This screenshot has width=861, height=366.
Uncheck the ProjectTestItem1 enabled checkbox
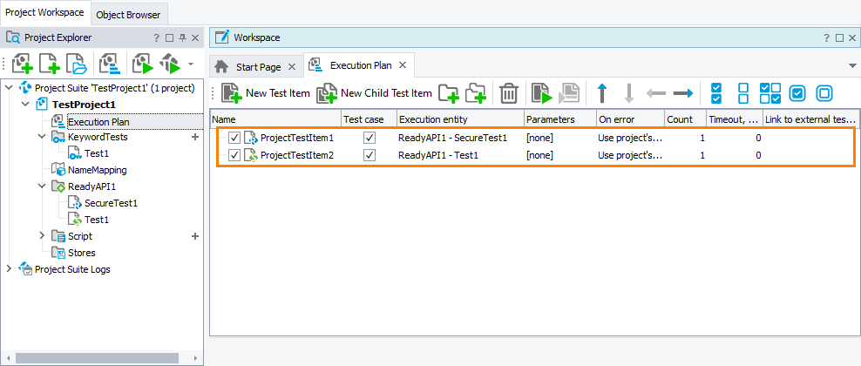click(234, 138)
